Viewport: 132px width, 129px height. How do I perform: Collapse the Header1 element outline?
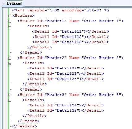[x=10, y=21]
